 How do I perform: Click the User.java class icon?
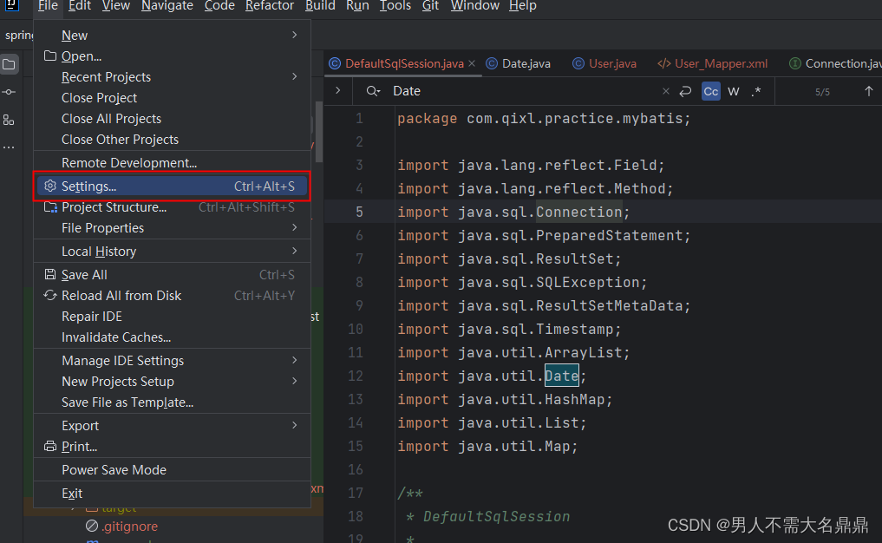pyautogui.click(x=578, y=63)
